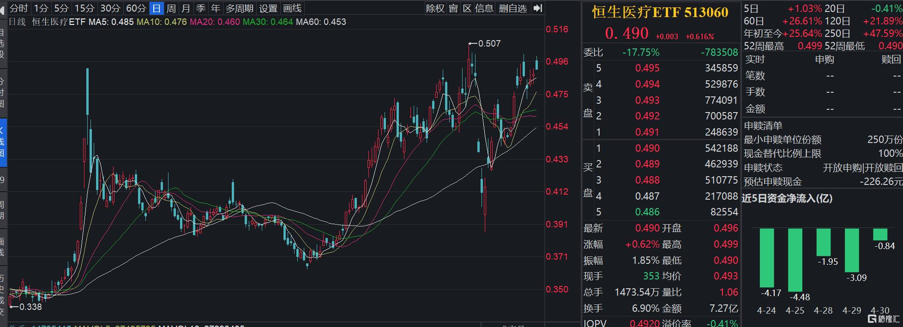Select sell level 2 price 0.492
903x327 pixels.
pyautogui.click(x=647, y=116)
